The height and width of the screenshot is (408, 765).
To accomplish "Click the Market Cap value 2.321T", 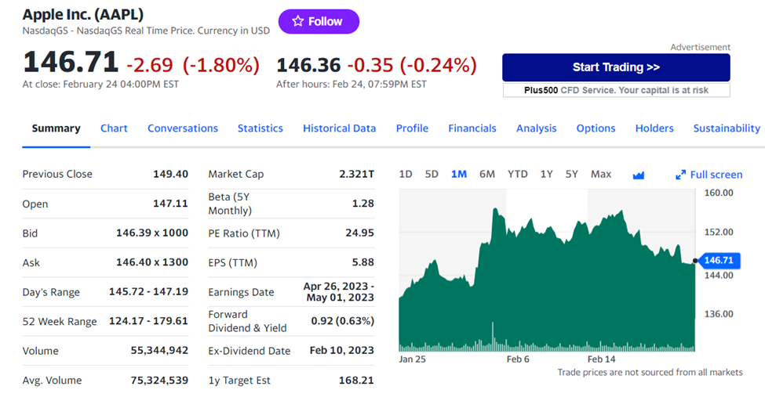I will tap(357, 175).
